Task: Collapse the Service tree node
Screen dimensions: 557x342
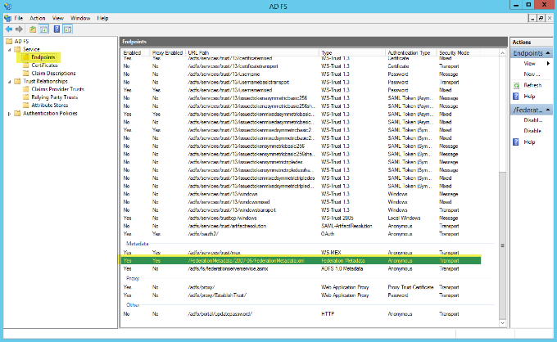Action: pyautogui.click(x=8, y=49)
